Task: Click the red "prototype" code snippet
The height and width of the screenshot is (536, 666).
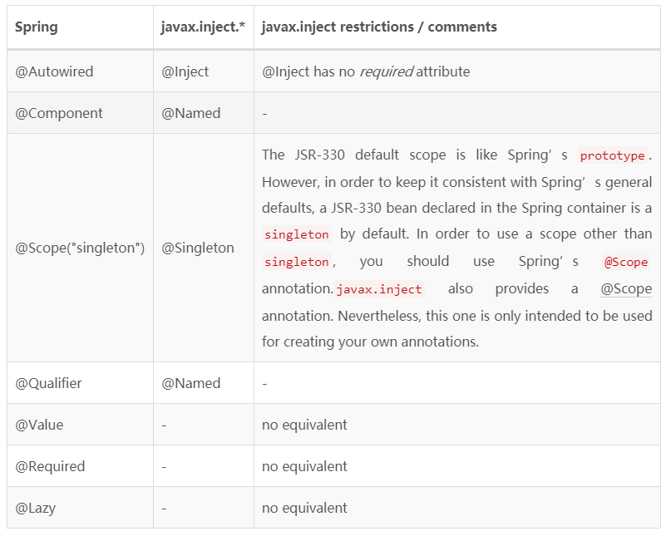Action: pyautogui.click(x=613, y=155)
